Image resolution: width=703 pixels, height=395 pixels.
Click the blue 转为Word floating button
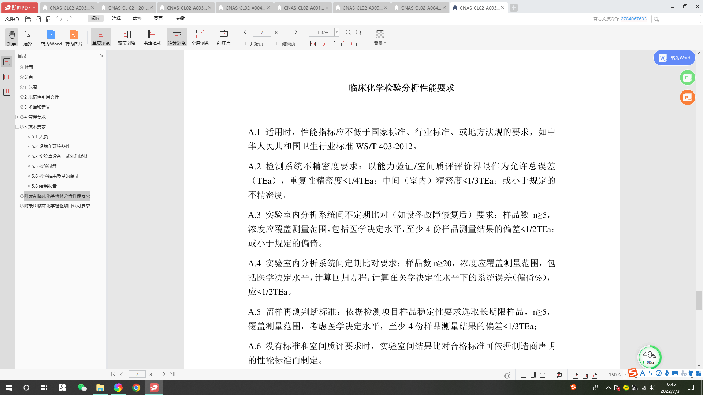pos(674,58)
